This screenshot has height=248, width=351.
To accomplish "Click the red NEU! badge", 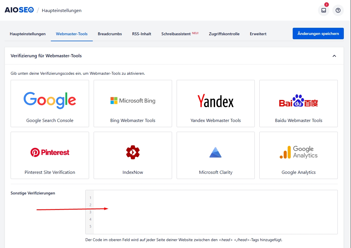I will 195,33.
